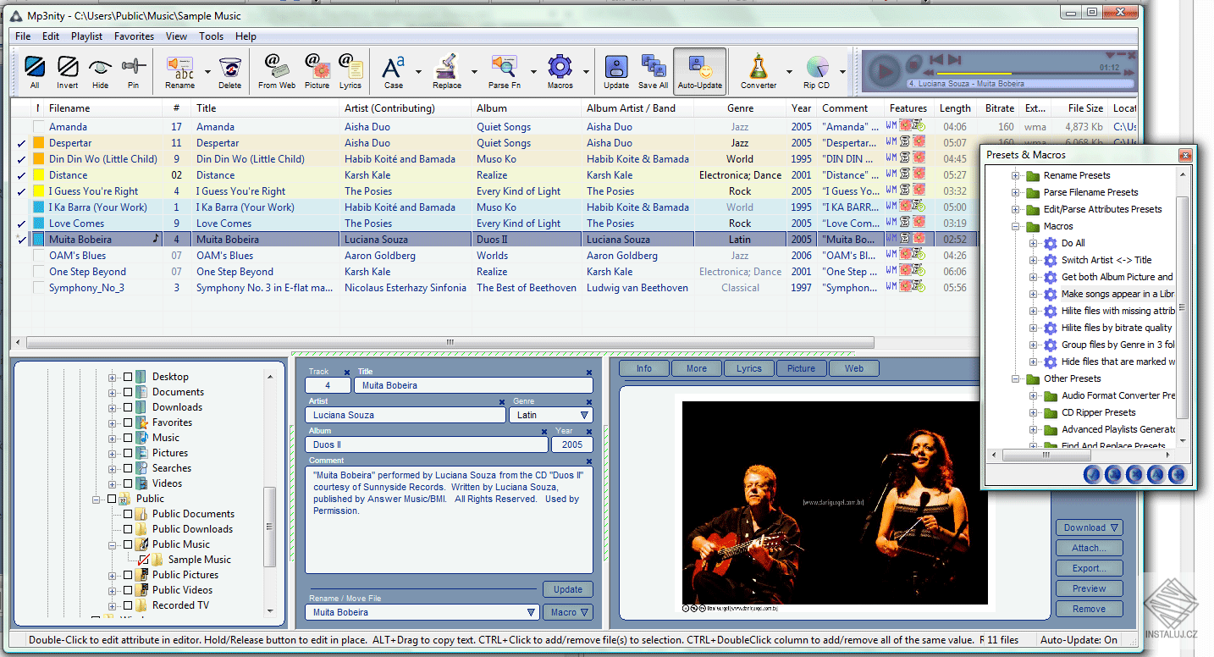
Task: Collapse the Macros tree node
Action: pos(1014,226)
